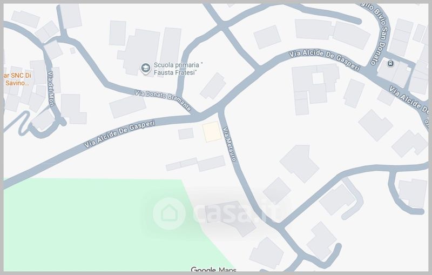432x275 pixels.
Task: Click the Via Metauro street label
Action: (x=230, y=144)
